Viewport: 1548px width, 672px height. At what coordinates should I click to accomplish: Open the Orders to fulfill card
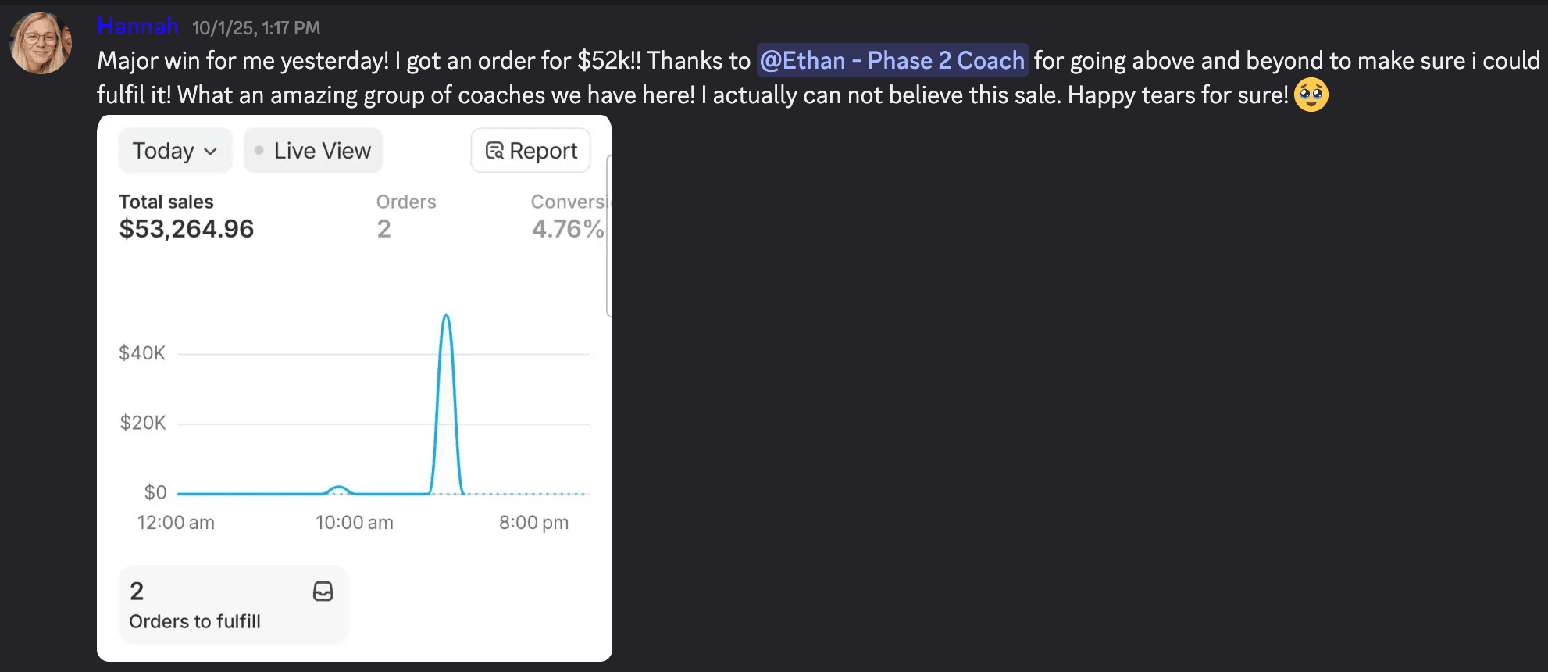coord(233,605)
